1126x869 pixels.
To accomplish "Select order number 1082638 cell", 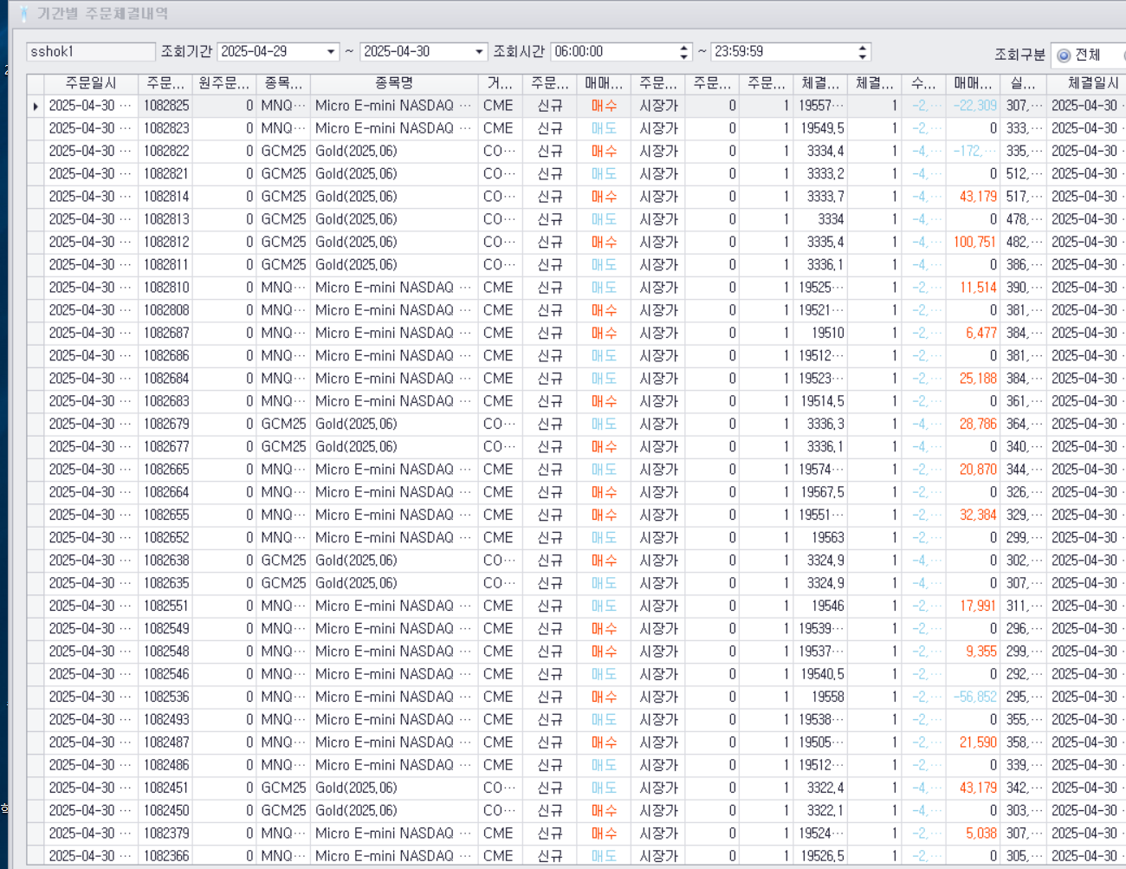I will pos(165,561).
